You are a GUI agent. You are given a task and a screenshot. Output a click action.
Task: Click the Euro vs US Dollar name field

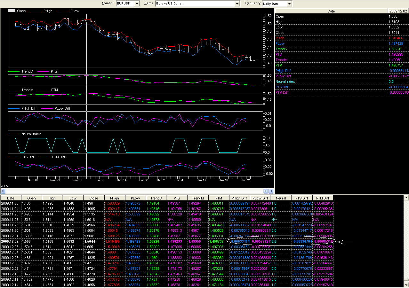[x=195, y=4]
